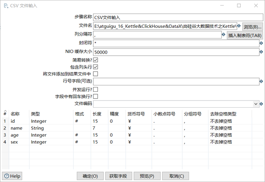Toggle the 包含列头行 checkbox
Screen dimensions: 265x182
tap(95, 67)
